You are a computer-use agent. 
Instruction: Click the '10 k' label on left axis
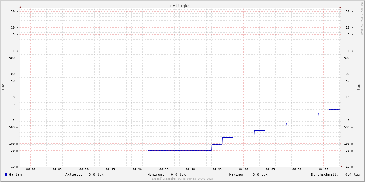[x=15, y=28]
